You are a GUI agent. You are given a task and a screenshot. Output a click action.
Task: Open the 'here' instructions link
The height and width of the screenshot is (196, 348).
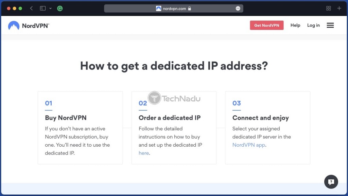coord(144,153)
